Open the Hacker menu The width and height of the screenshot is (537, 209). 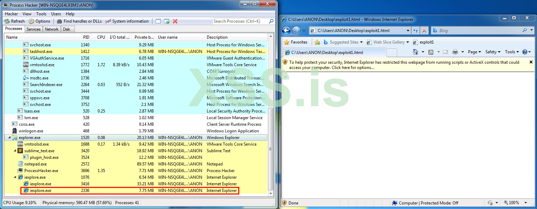pyautogui.click(x=11, y=14)
